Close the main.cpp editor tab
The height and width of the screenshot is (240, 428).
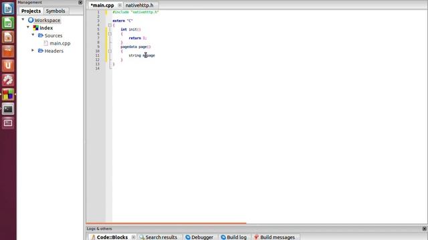[120, 5]
